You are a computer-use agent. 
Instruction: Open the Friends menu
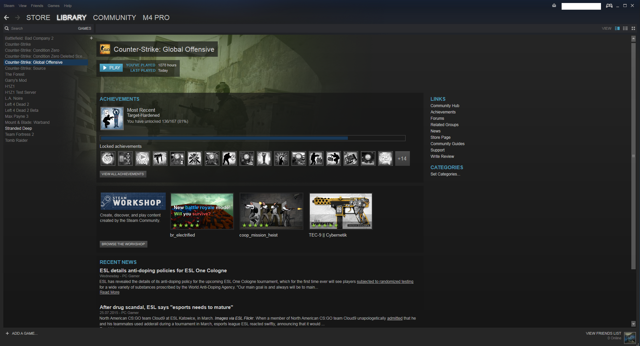(x=37, y=6)
